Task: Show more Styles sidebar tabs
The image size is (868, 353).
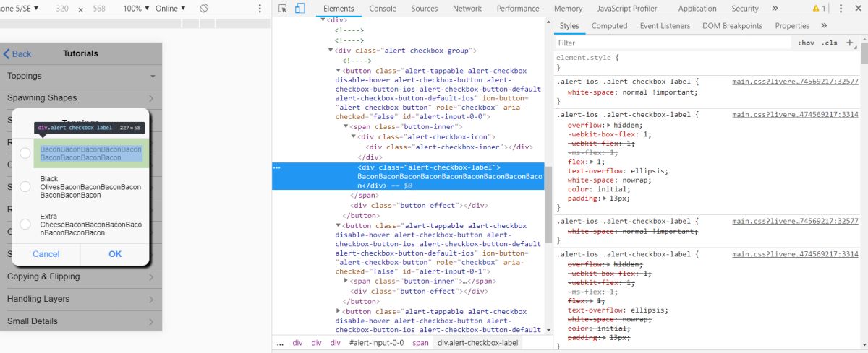Action: pos(823,26)
